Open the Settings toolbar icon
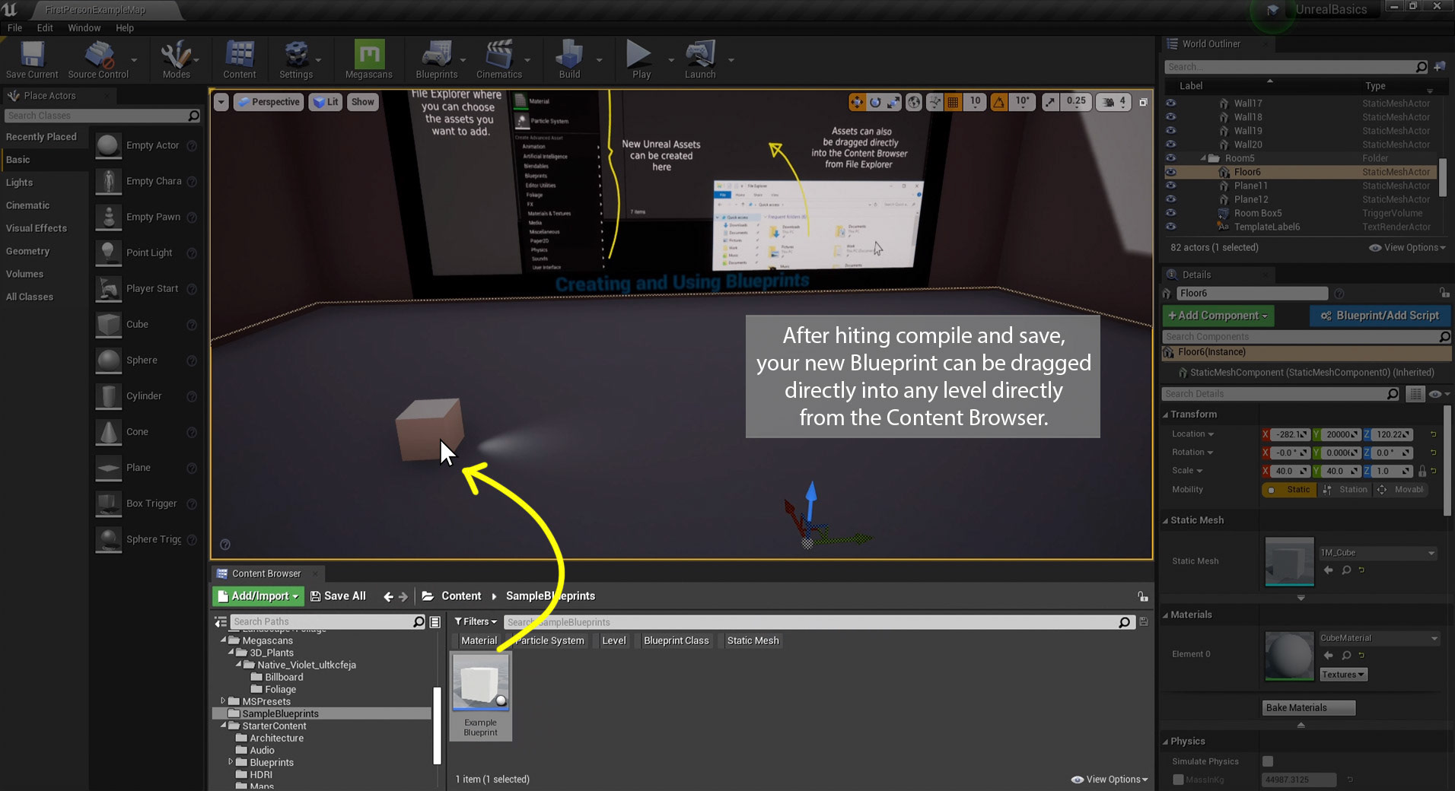The image size is (1455, 791). click(x=296, y=59)
